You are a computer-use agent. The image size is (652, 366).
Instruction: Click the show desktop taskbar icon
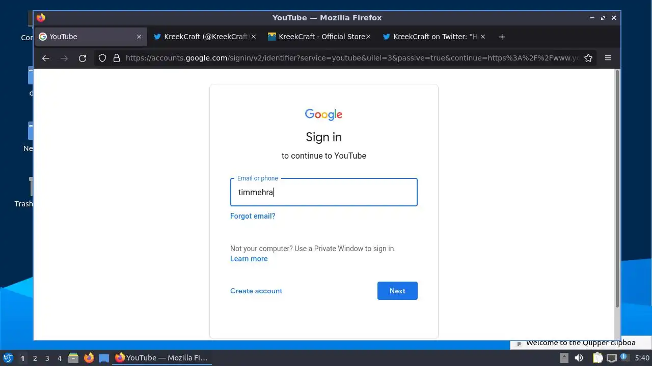tap(104, 358)
